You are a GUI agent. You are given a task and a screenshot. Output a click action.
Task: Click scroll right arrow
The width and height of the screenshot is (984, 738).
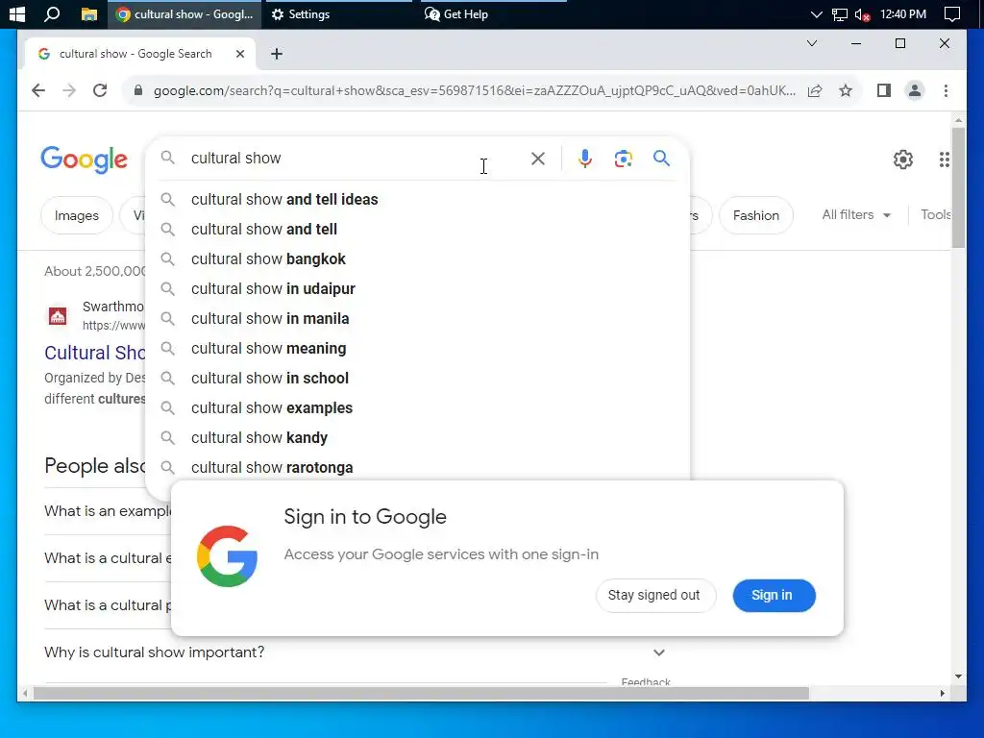tap(942, 694)
